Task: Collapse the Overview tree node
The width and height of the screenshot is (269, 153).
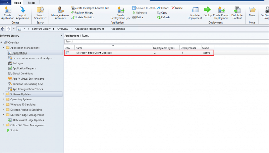Action: pyautogui.click(x=1, y=42)
